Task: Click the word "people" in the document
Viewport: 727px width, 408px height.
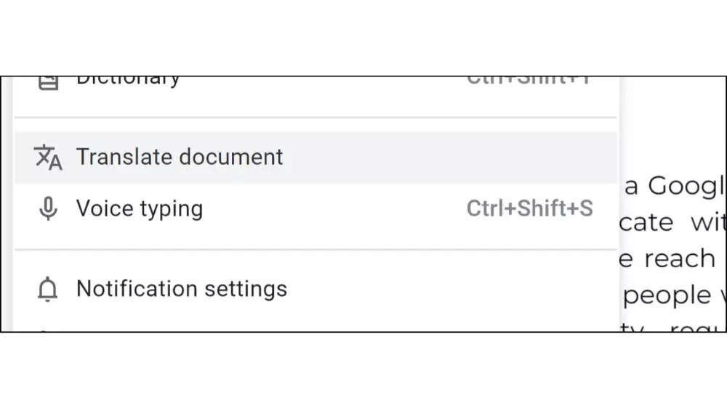Action: pos(667,296)
